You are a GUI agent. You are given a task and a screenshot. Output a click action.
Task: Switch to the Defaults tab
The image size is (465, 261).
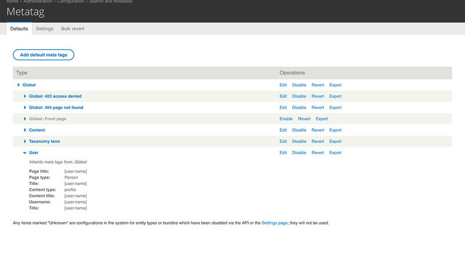click(x=19, y=28)
